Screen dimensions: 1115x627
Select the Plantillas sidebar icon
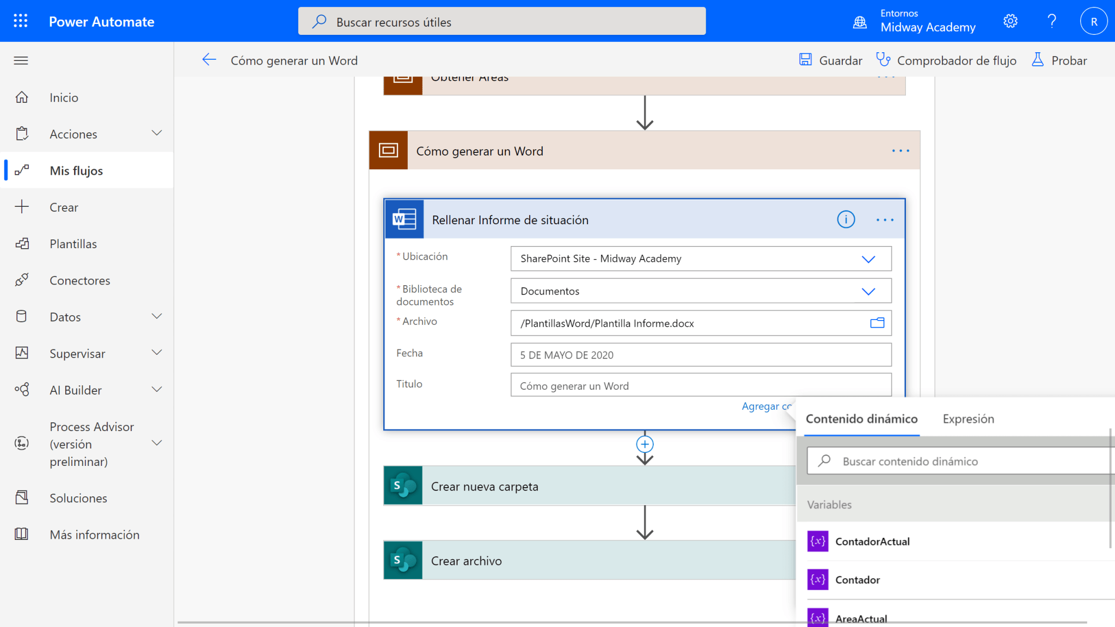pyautogui.click(x=22, y=243)
